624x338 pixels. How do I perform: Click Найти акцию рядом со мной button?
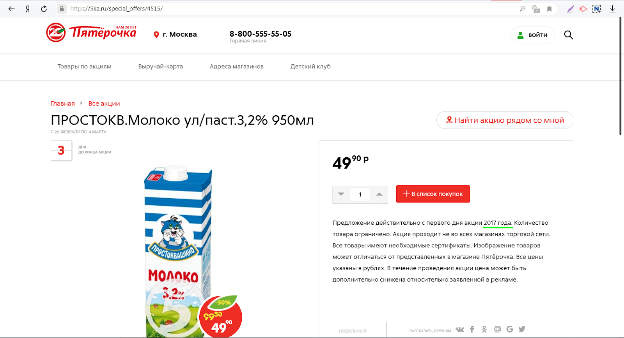tap(505, 120)
